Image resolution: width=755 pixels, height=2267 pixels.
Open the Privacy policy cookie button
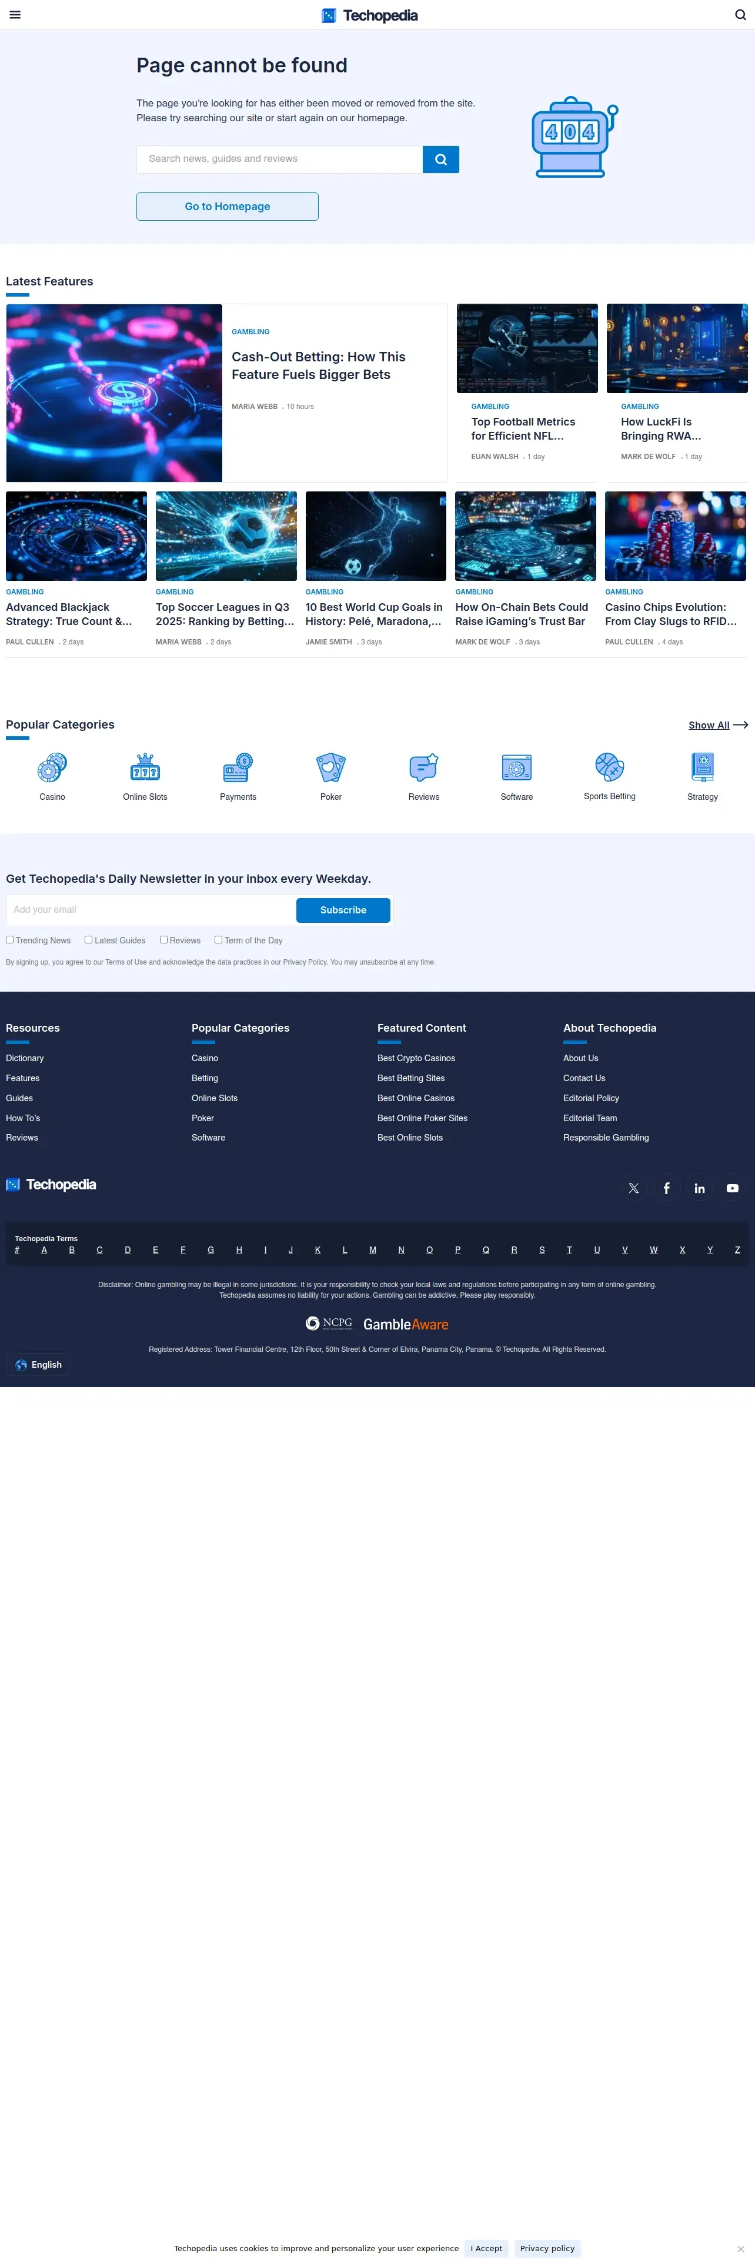point(547,2249)
